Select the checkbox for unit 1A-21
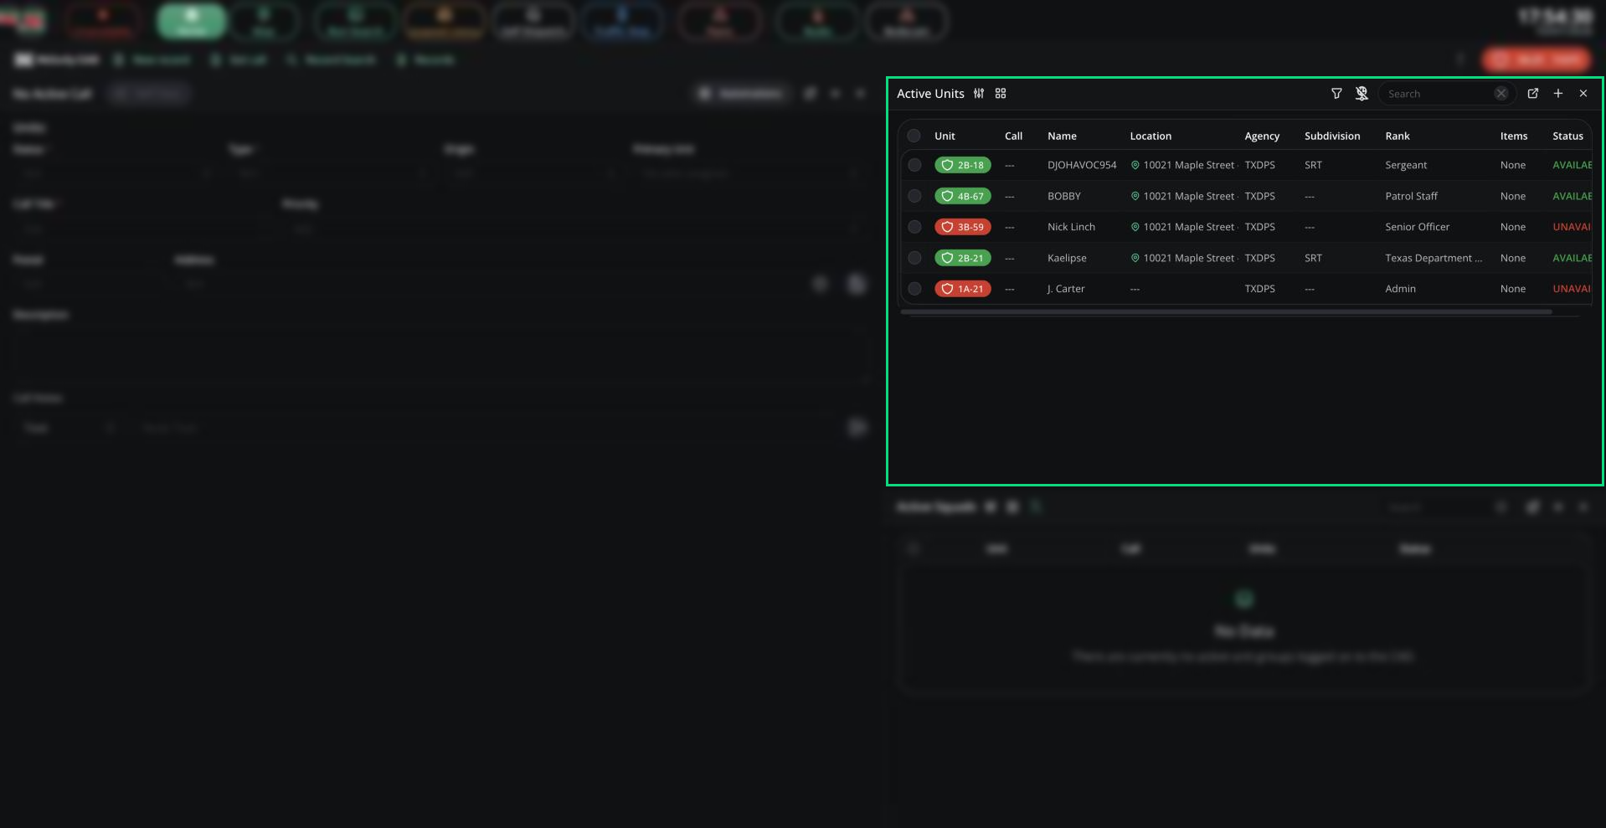 [x=914, y=289]
